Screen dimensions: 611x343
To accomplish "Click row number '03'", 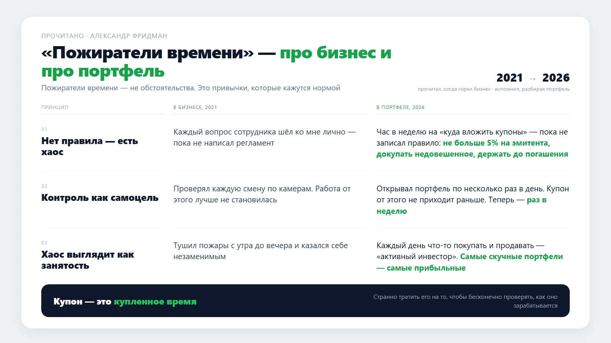I will pyautogui.click(x=44, y=243).
